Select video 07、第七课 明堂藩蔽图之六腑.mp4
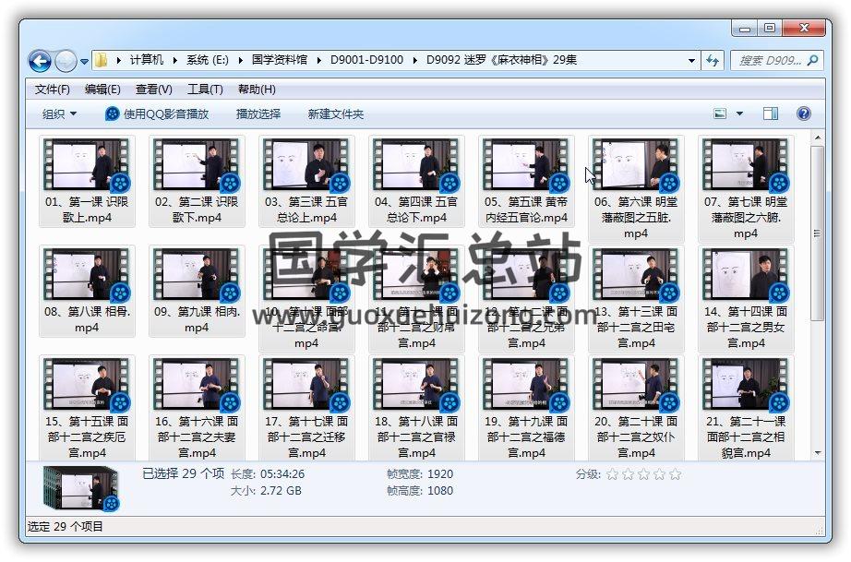The width and height of the screenshot is (851, 562). click(x=746, y=189)
